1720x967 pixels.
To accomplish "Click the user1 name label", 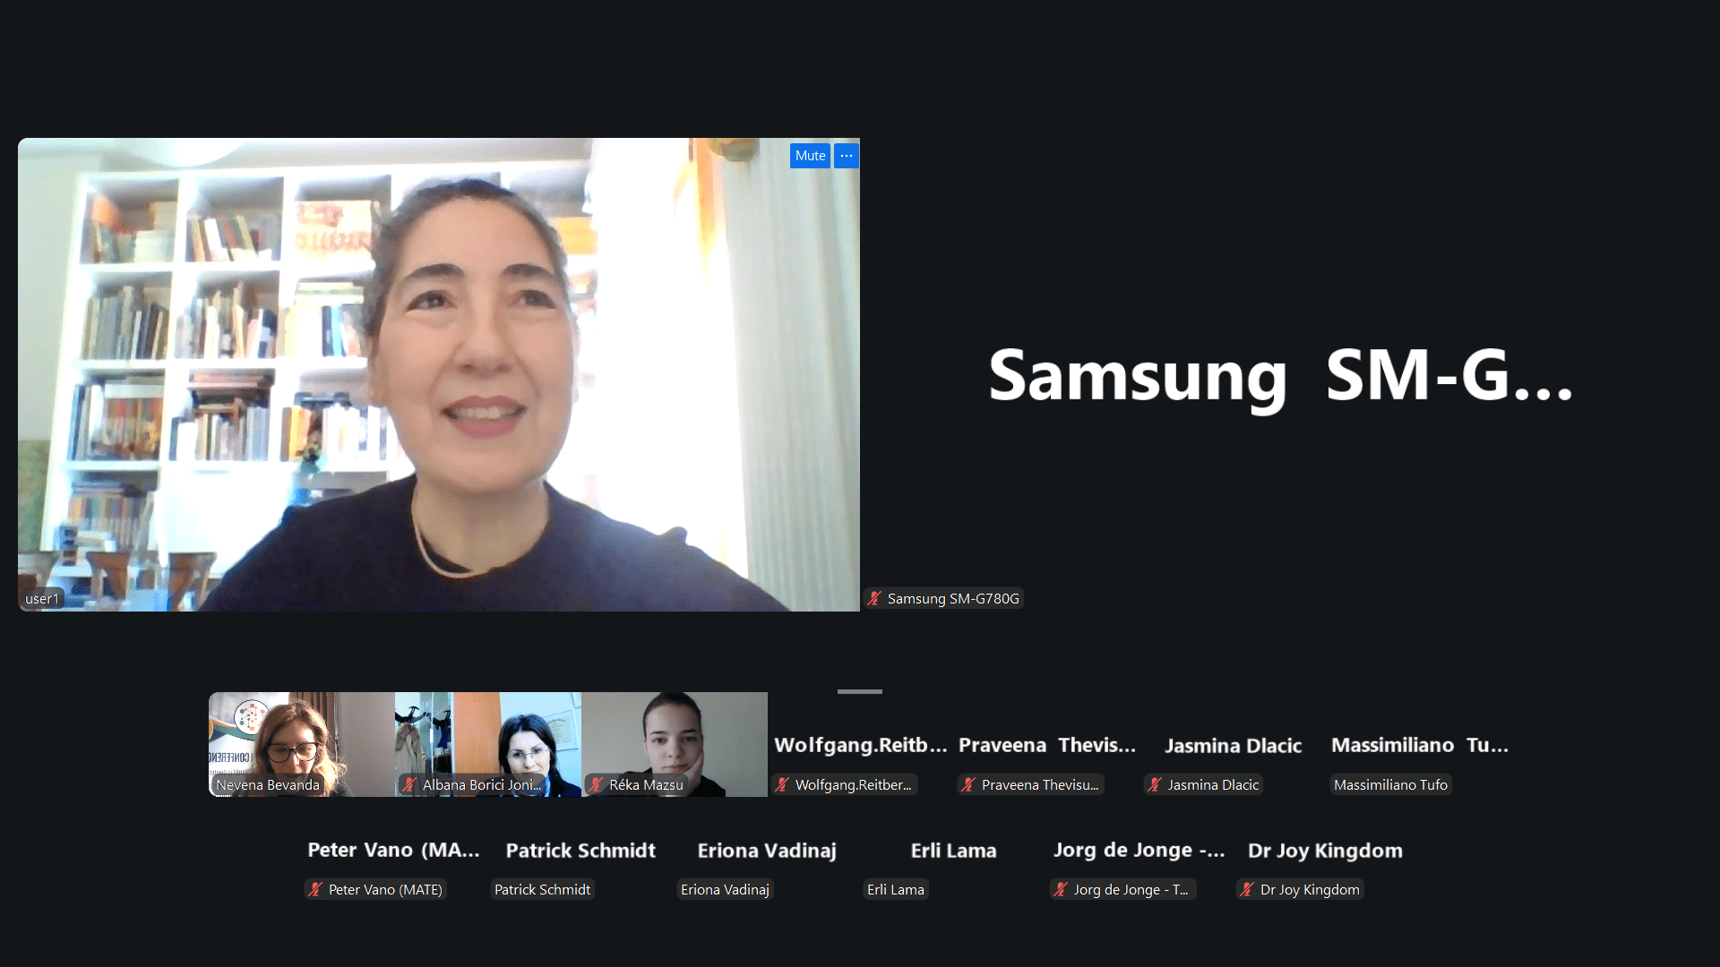I will [x=42, y=599].
